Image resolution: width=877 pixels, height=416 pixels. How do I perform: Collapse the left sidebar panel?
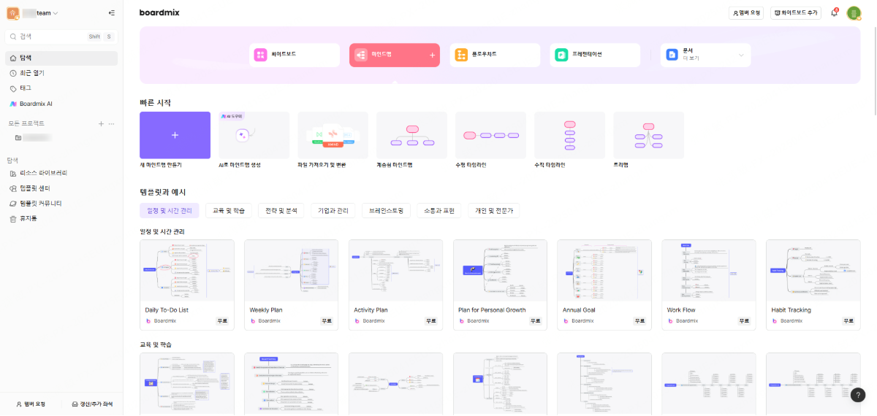[111, 13]
